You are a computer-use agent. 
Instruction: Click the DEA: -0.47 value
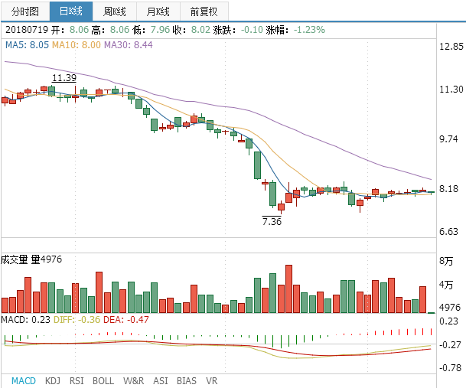pyautogui.click(x=126, y=320)
